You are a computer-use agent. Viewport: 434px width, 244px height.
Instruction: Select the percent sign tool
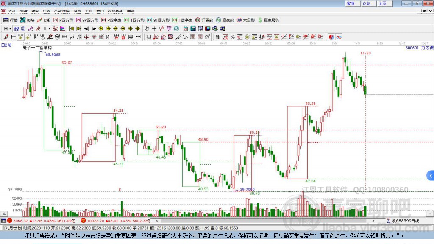[x=233, y=37]
